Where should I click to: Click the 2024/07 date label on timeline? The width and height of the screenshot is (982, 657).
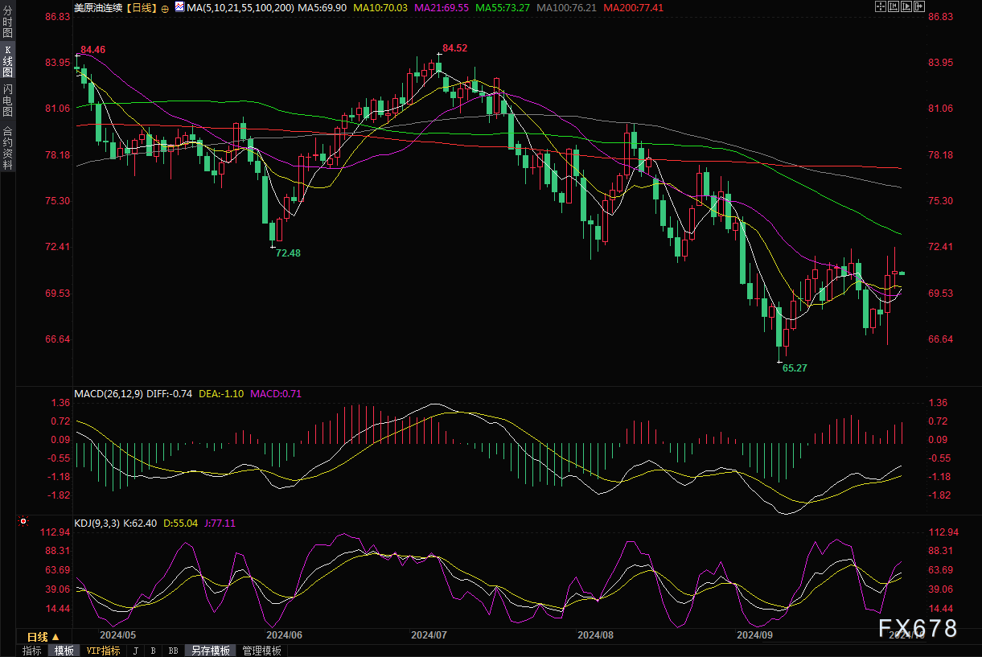429,634
